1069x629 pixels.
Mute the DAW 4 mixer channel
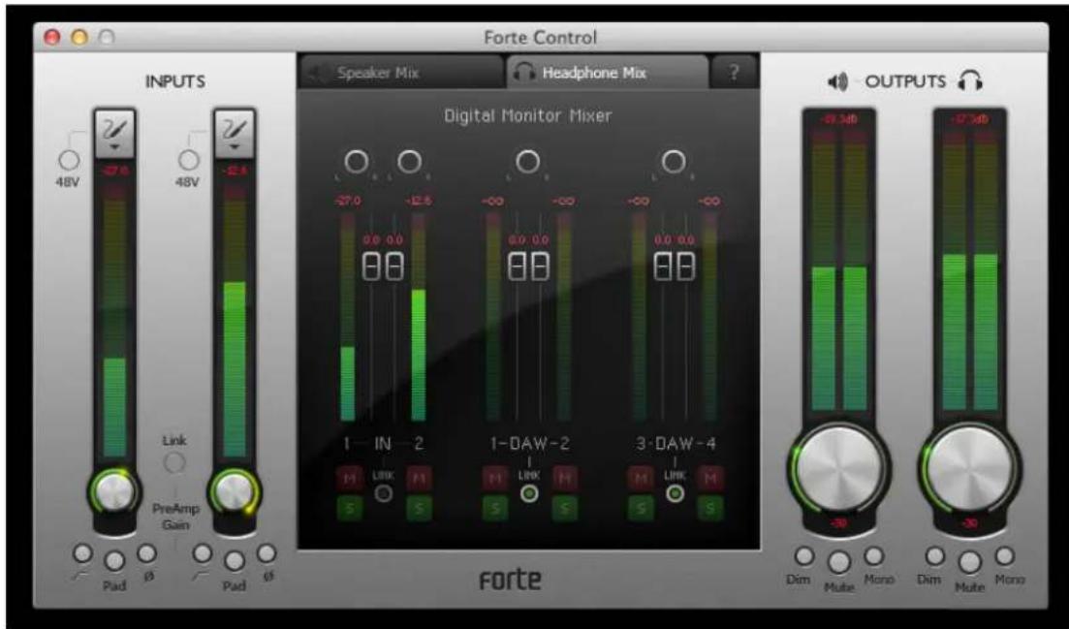[x=710, y=479]
